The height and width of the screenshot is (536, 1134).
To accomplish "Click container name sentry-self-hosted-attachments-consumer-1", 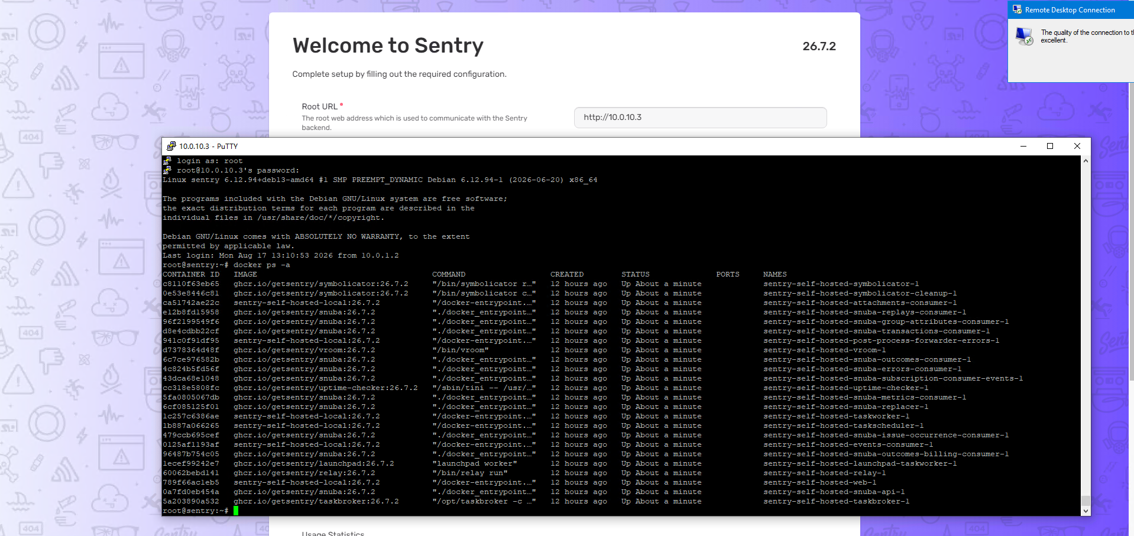I will click(x=860, y=303).
